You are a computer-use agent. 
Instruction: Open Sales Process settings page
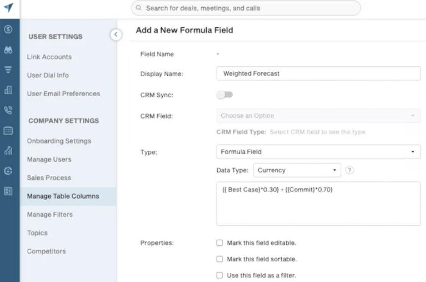click(49, 178)
